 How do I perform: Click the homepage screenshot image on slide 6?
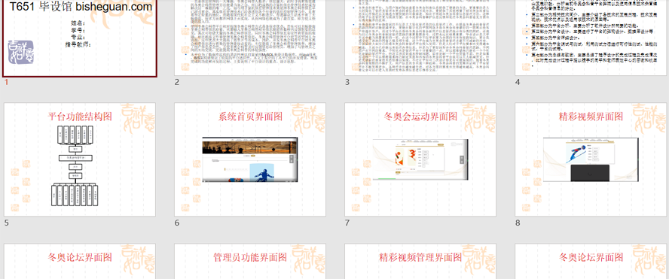click(249, 159)
